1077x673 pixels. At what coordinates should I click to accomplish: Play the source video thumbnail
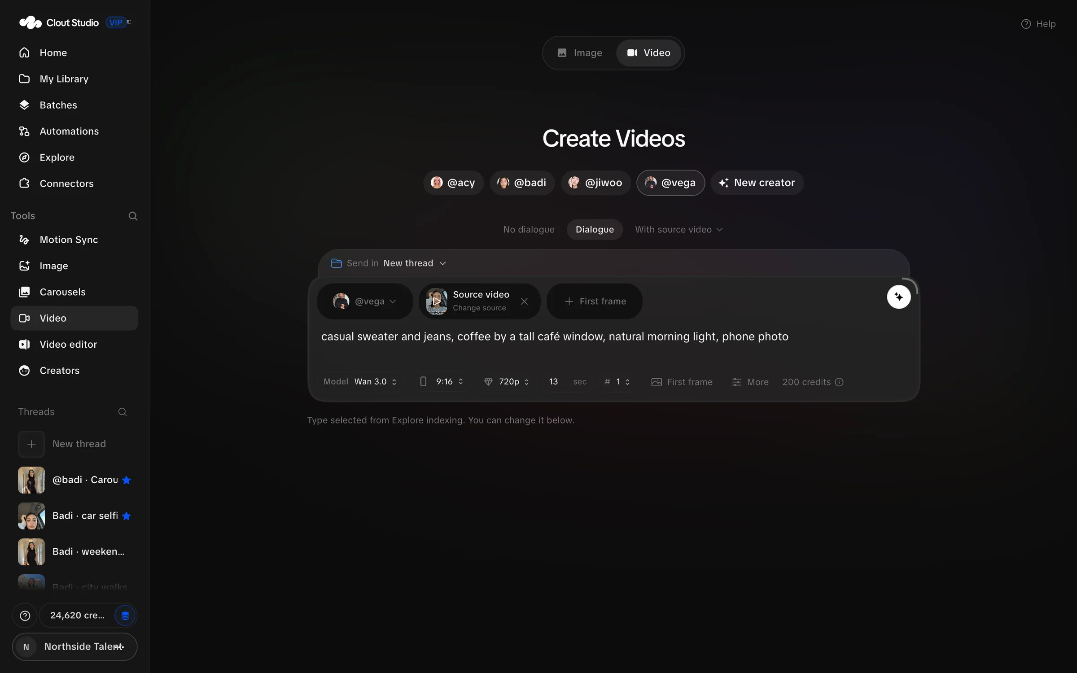pyautogui.click(x=437, y=302)
